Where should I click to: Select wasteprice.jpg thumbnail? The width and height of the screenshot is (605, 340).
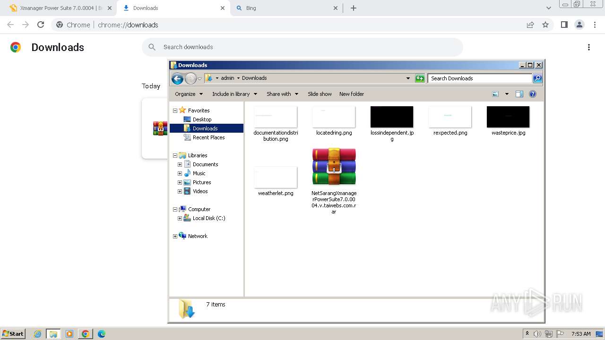pyautogui.click(x=508, y=117)
